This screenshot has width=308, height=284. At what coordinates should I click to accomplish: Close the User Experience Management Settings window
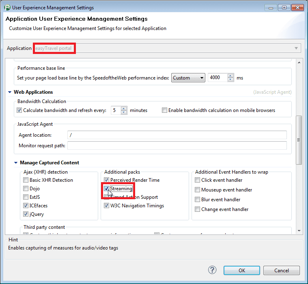297,8
